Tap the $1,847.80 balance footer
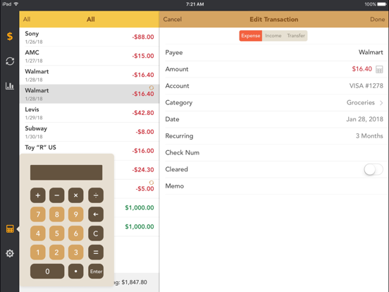This screenshot has height=292, width=389. click(134, 282)
